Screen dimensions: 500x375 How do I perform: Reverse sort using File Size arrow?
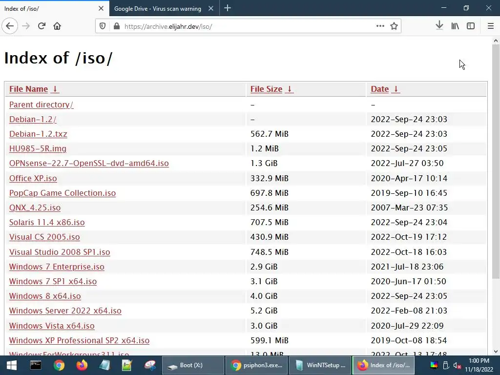pyautogui.click(x=289, y=89)
